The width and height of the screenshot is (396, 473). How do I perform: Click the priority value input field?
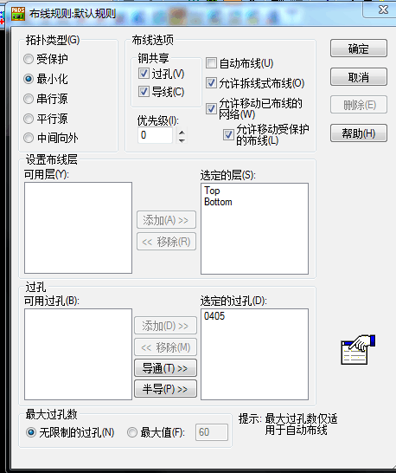(155, 135)
